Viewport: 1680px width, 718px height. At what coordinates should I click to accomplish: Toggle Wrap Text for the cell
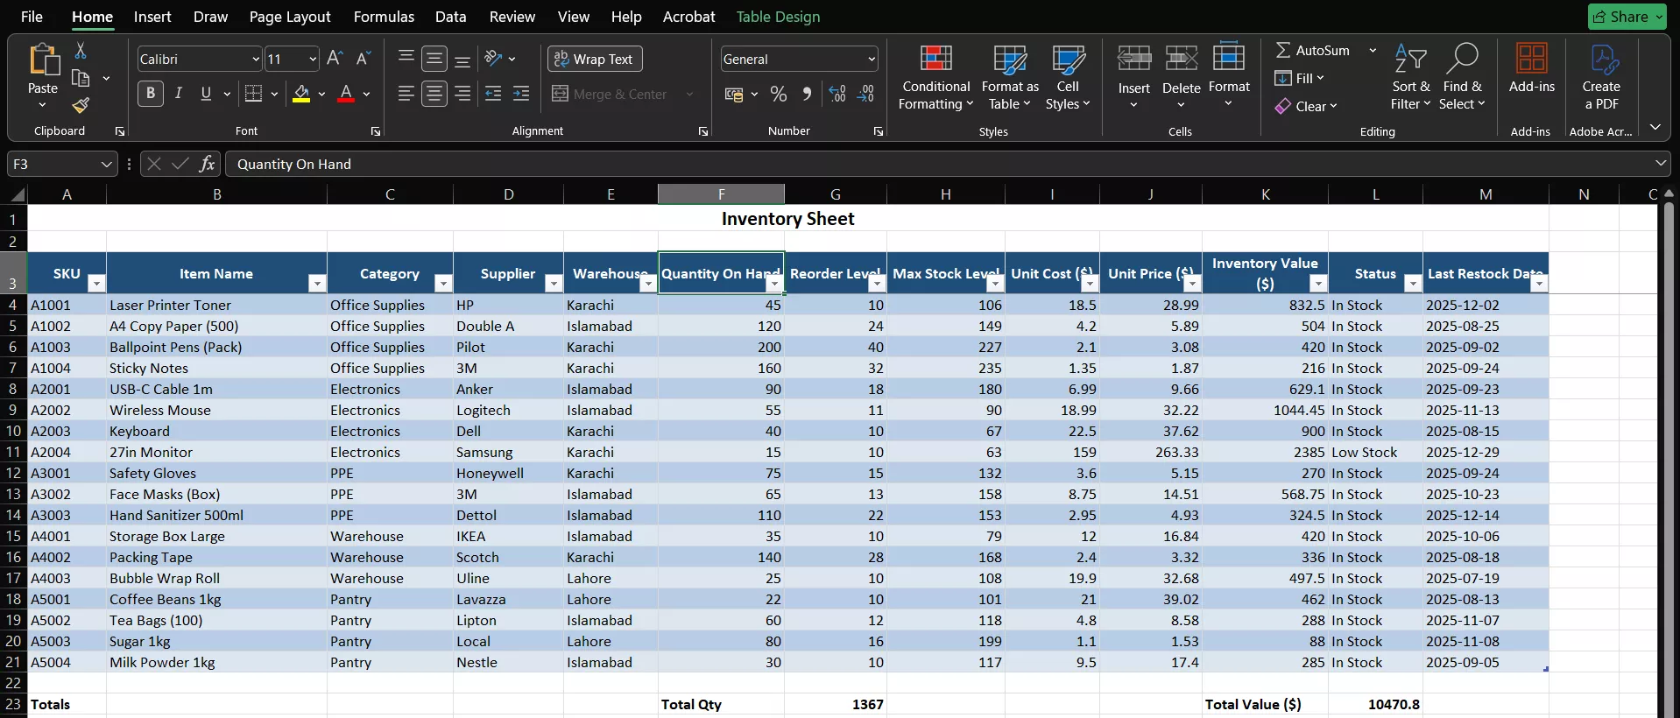coord(595,59)
